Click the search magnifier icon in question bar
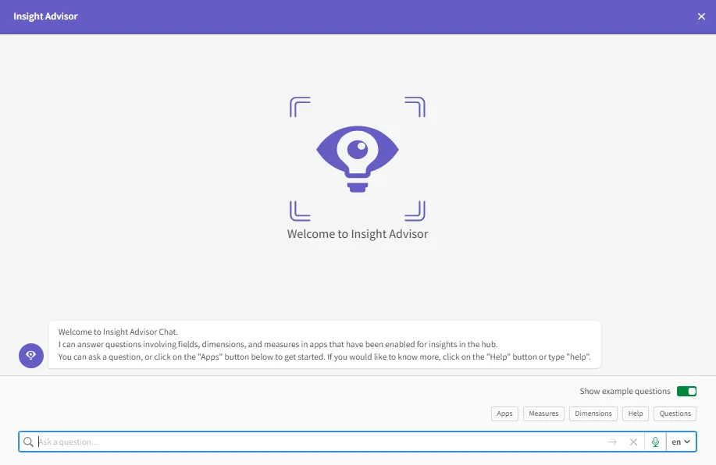 (28, 442)
